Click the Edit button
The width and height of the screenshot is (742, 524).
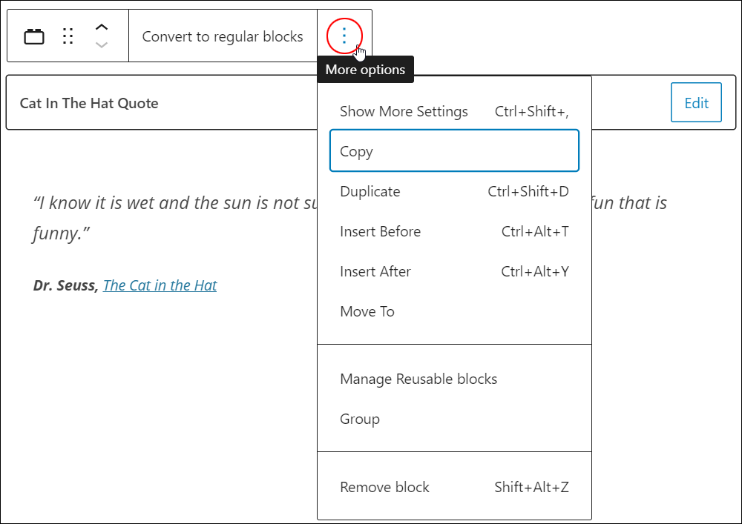click(696, 102)
